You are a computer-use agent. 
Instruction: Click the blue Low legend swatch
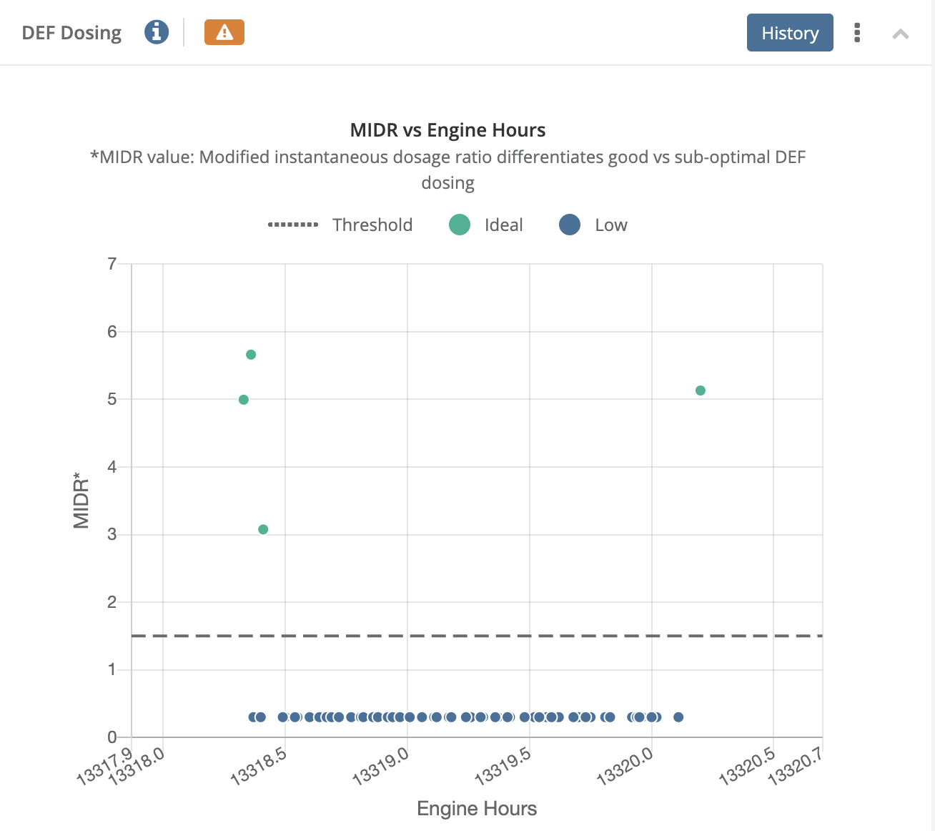[570, 225]
